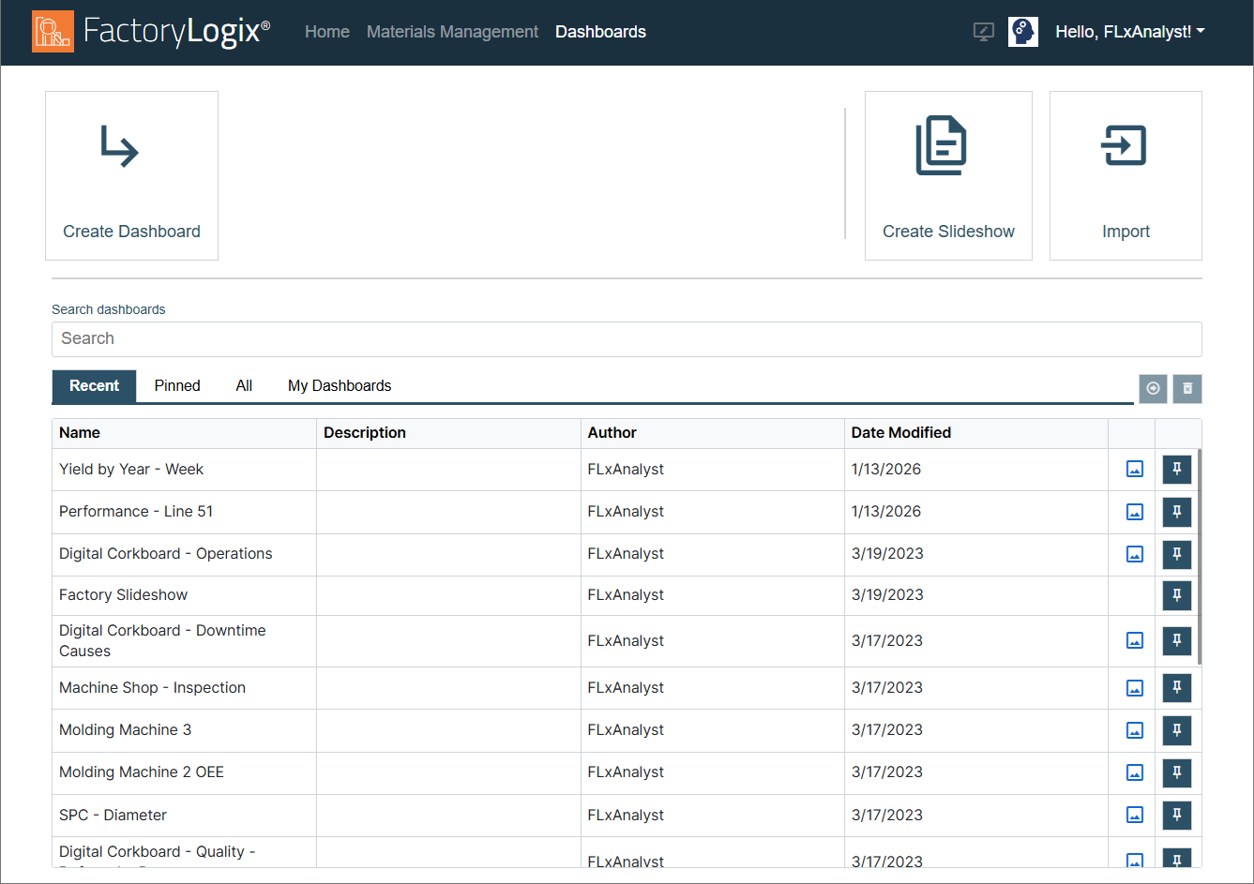The width and height of the screenshot is (1254, 884).
Task: Open the preview image for Yield by Year - Week
Action: coord(1134,469)
